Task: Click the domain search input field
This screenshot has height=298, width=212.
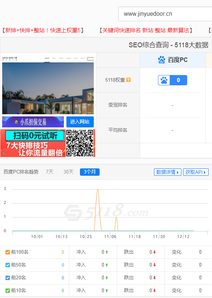Action: coord(165,14)
